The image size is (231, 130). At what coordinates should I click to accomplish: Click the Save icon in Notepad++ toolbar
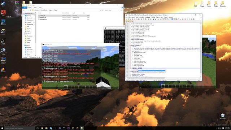pos(130,19)
